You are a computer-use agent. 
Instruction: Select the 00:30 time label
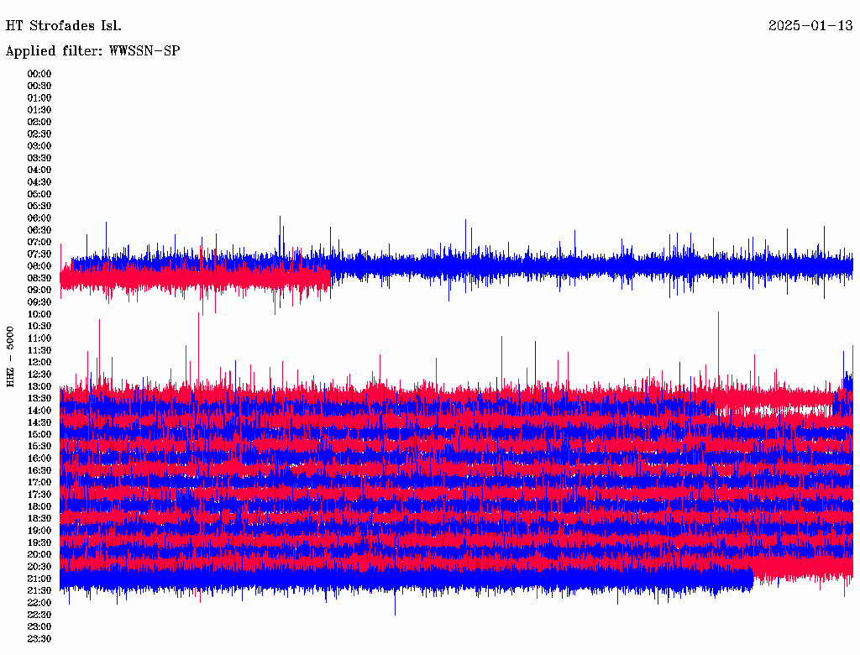click(39, 86)
